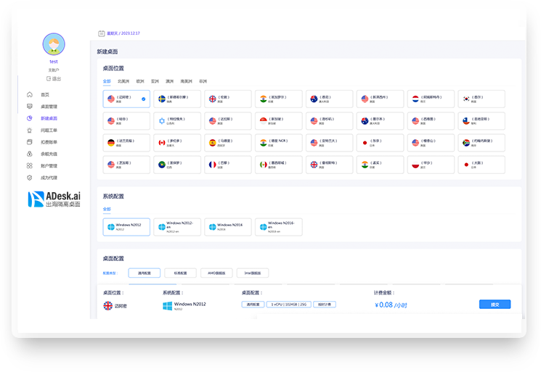Switch to the 北美洲 region tab
541x372 pixels.
[x=123, y=81]
